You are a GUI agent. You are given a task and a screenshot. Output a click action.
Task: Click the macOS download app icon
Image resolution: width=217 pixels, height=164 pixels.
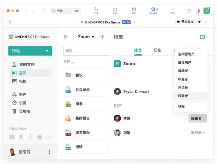(21, 137)
